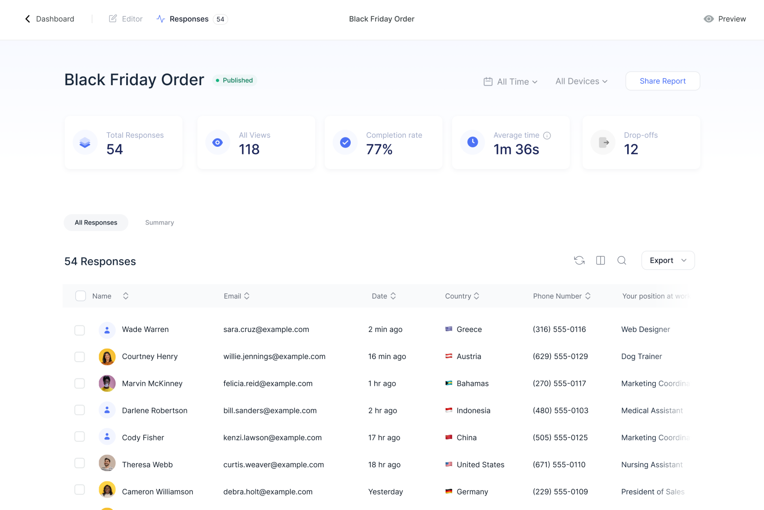Open the All Time date dropdown

point(510,81)
